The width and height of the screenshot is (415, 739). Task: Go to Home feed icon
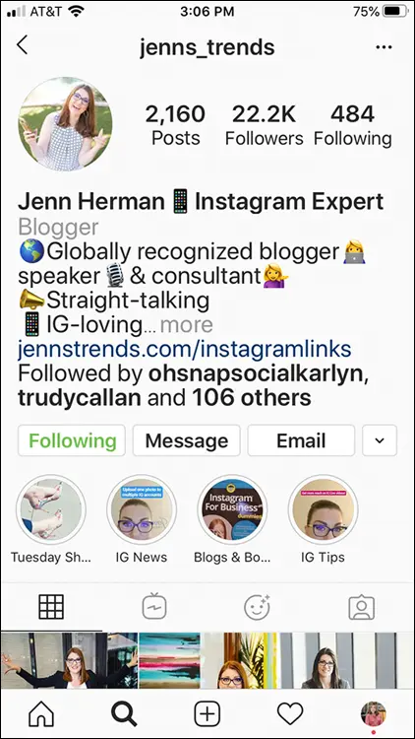point(41,713)
